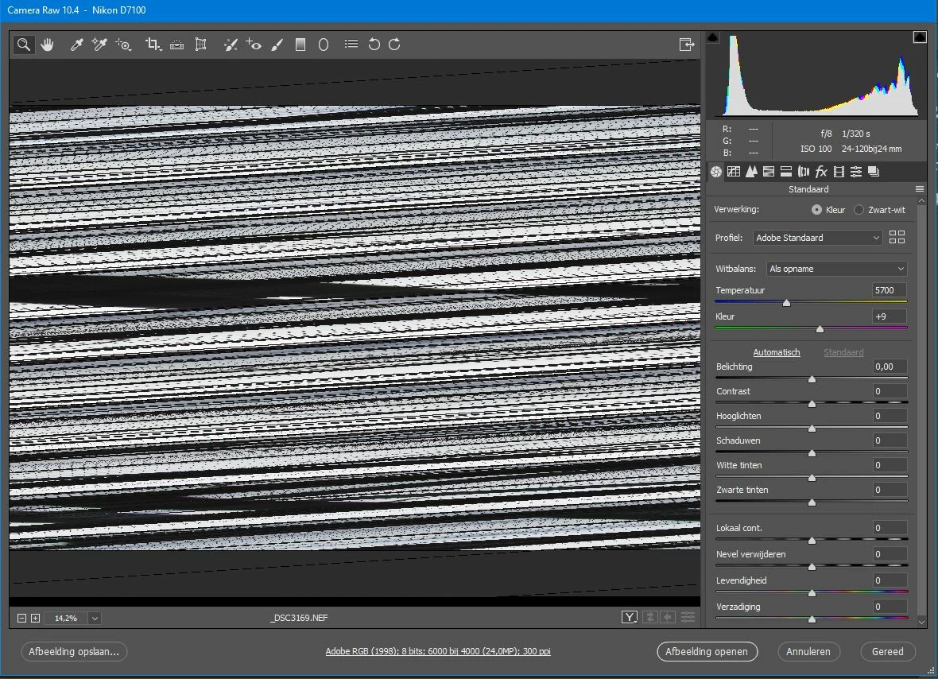Viewport: 938px width, 679px height.
Task: Select the Graduated Filter tool
Action: pos(300,45)
